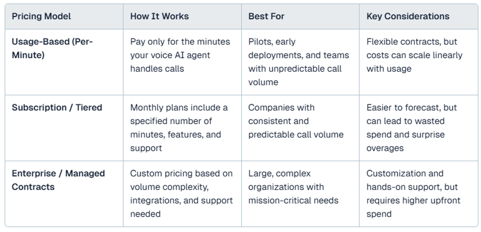Click the How It Works column header
This screenshot has width=481, height=232.
pyautogui.click(x=159, y=16)
